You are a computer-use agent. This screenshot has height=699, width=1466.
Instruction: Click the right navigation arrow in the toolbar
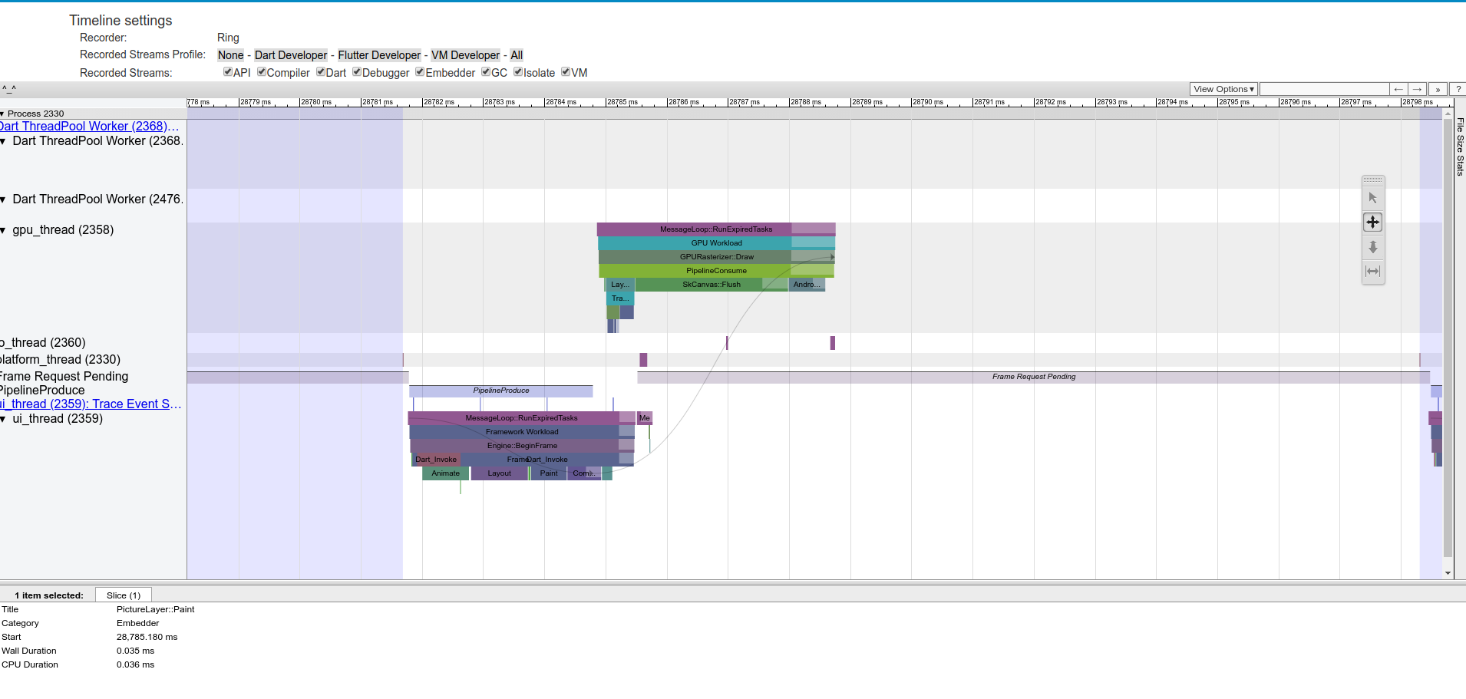click(x=1416, y=89)
